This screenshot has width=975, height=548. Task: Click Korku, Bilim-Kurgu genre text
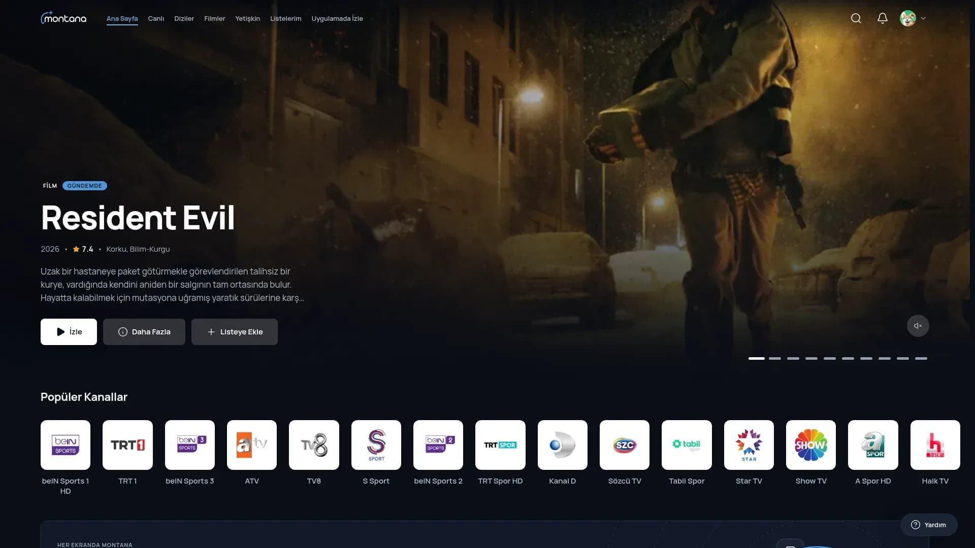point(138,249)
